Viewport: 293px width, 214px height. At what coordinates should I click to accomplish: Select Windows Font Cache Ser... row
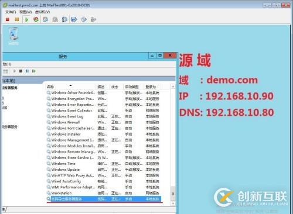click(x=103, y=128)
